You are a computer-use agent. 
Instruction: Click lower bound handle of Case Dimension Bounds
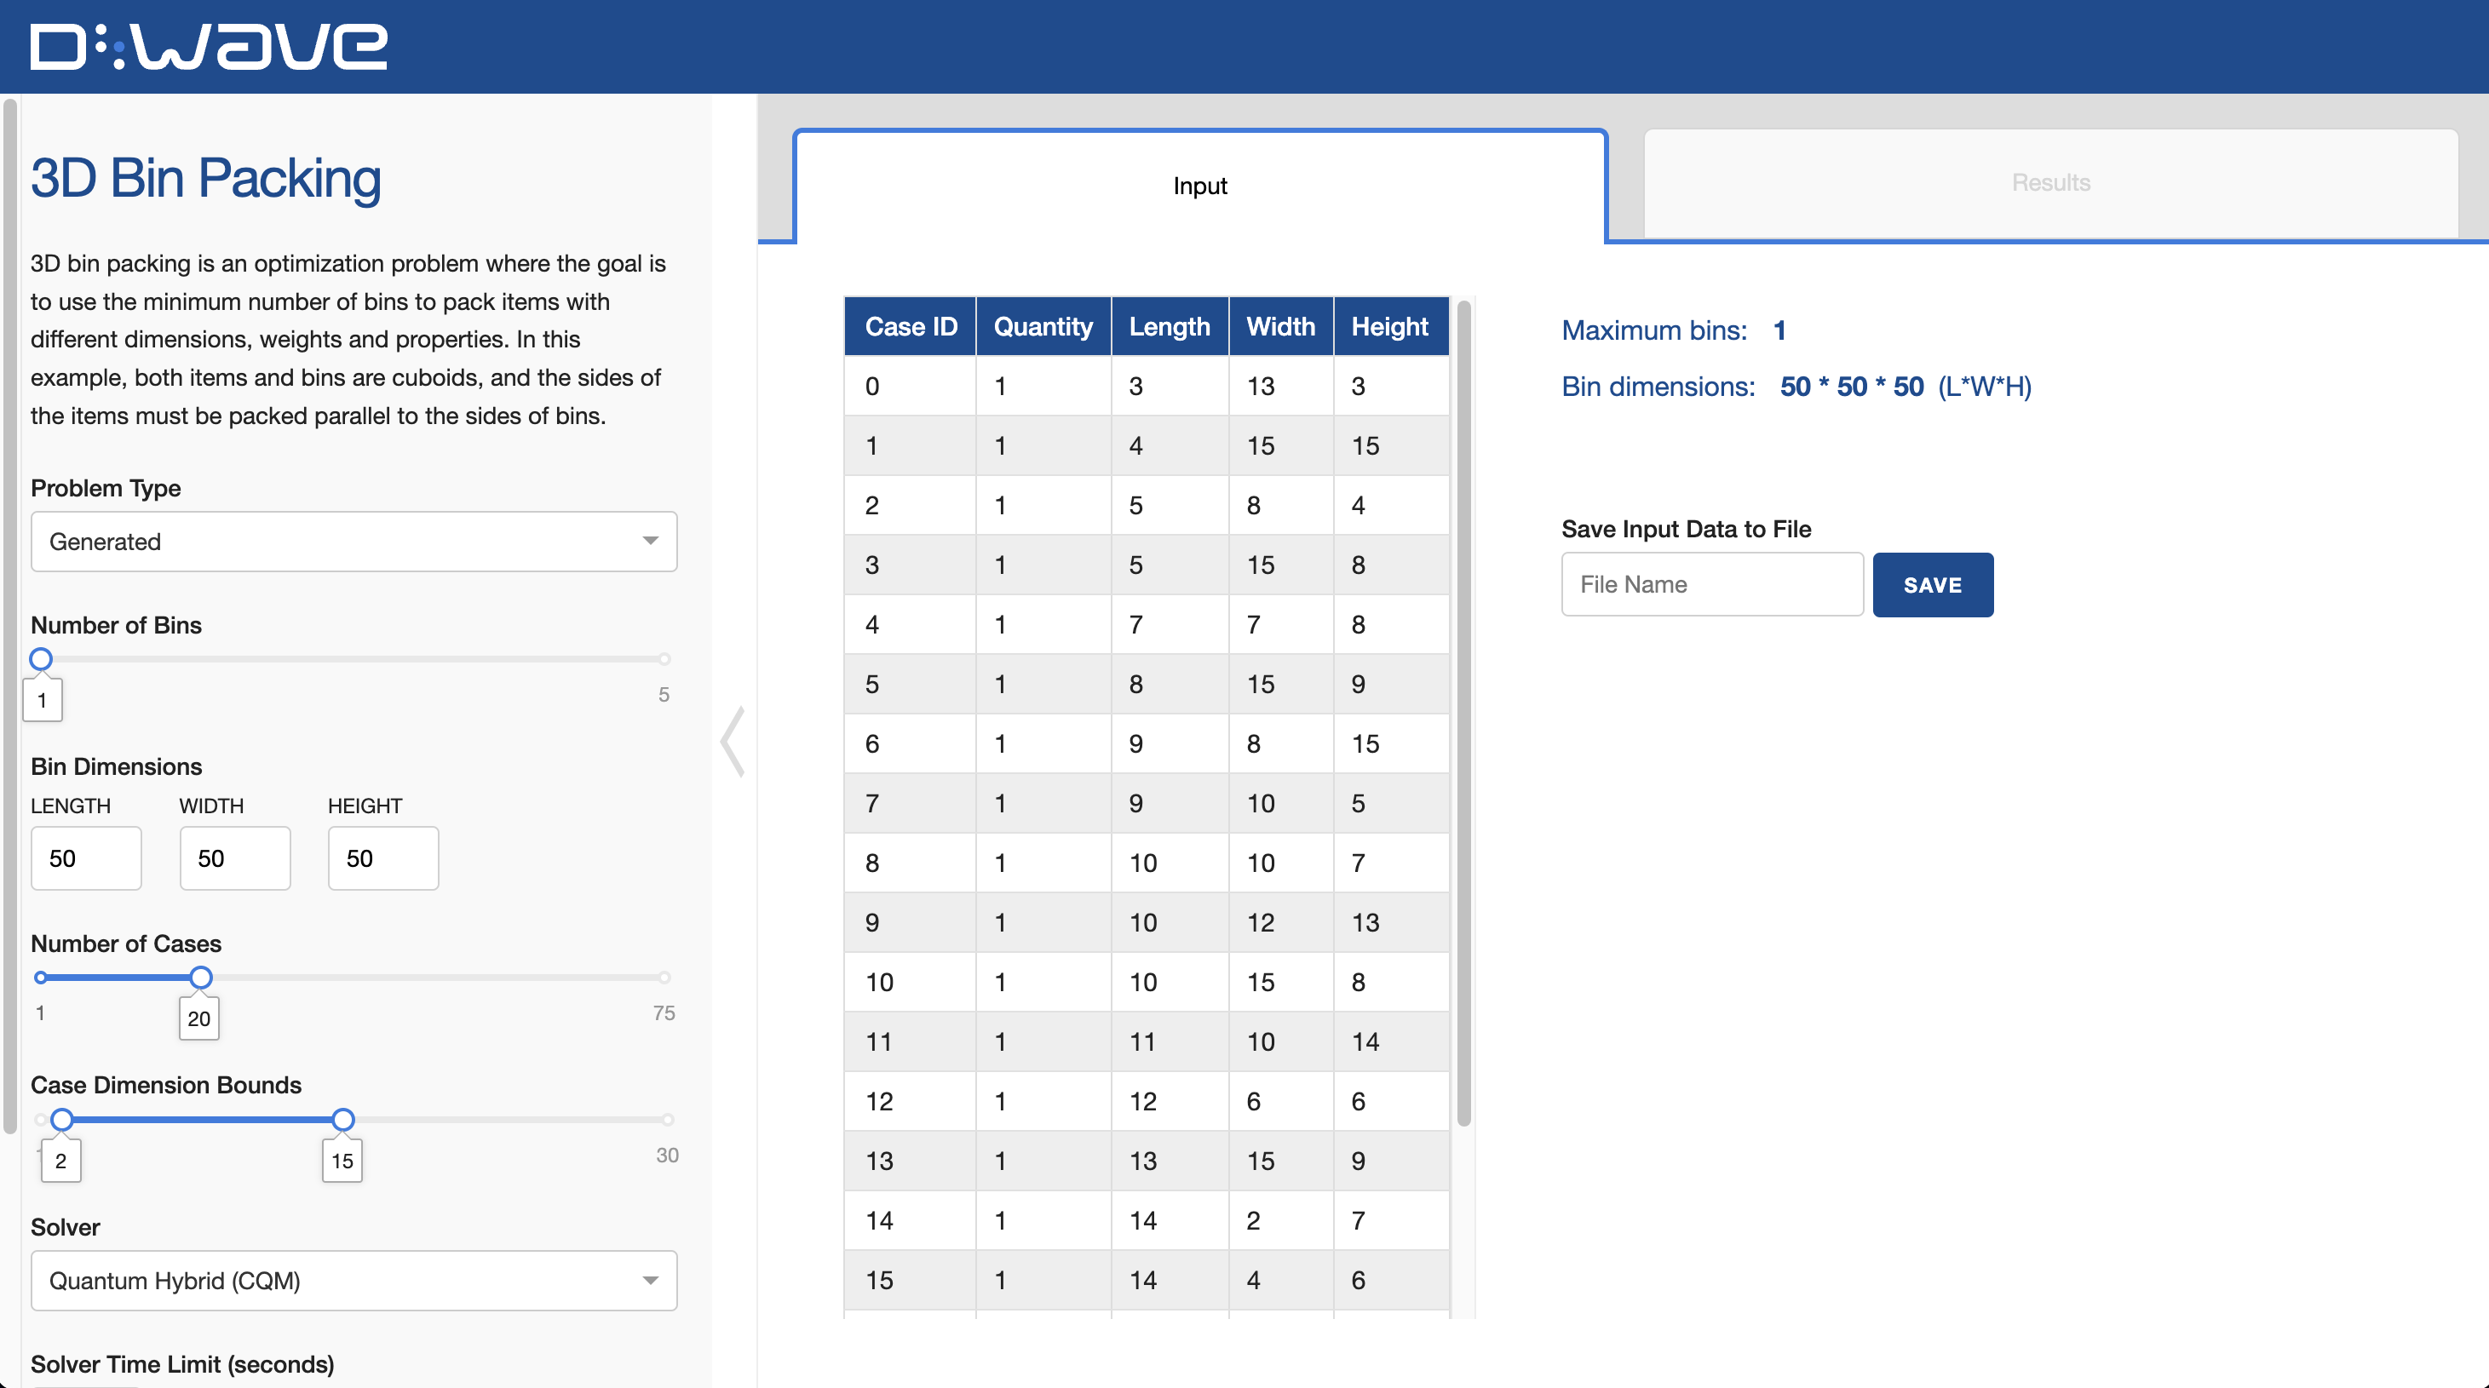click(x=62, y=1120)
